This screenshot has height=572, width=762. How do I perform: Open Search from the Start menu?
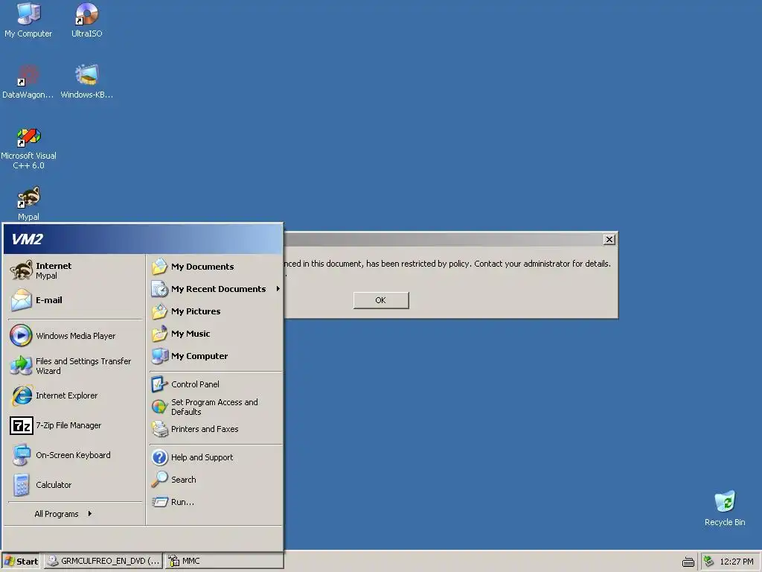215,480
